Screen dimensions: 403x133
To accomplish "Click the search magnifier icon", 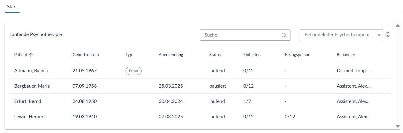I will pyautogui.click(x=284, y=35).
